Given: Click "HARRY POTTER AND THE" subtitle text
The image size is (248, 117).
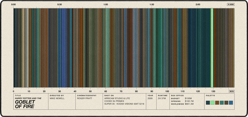Looking at the screenshot, I should point(28,98).
